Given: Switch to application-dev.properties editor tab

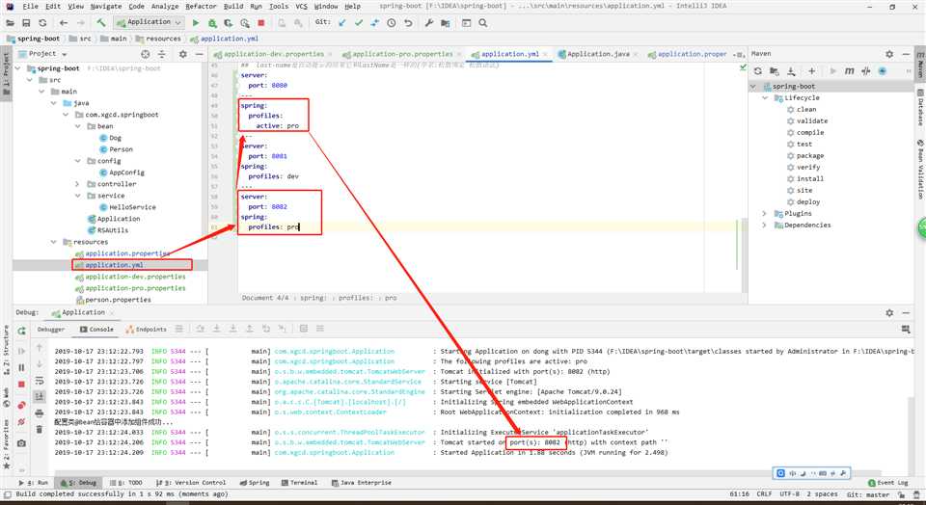Looking at the screenshot, I should pos(273,54).
